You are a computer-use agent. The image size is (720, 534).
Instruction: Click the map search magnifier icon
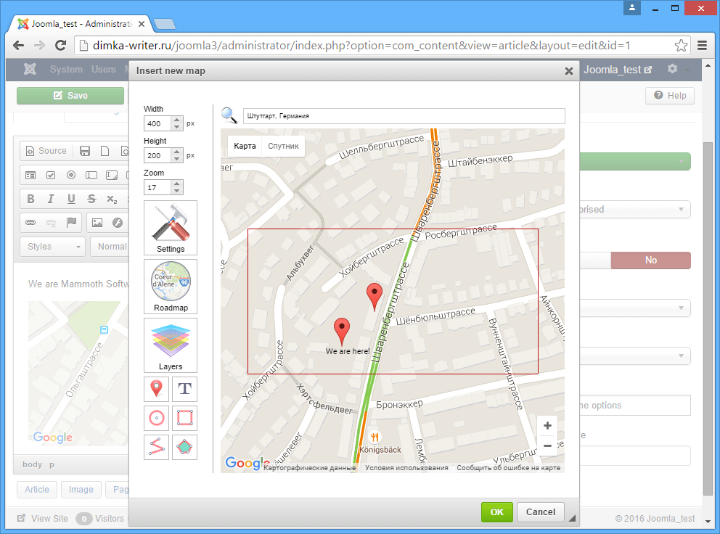coord(229,115)
